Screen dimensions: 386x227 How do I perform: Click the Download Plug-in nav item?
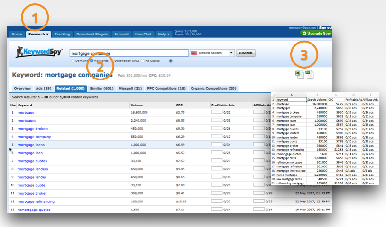click(92, 34)
